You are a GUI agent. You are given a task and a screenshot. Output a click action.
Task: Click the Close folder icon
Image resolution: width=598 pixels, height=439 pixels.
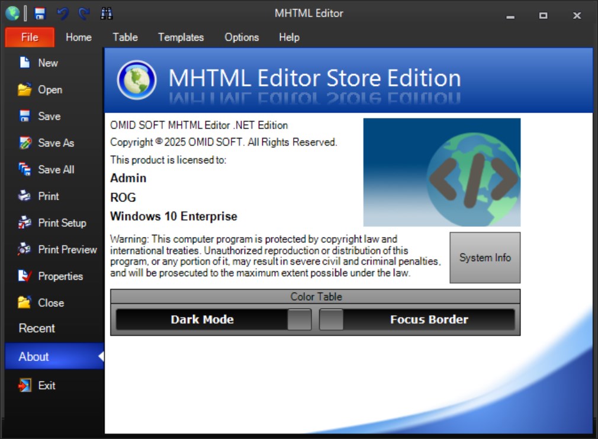coord(24,302)
